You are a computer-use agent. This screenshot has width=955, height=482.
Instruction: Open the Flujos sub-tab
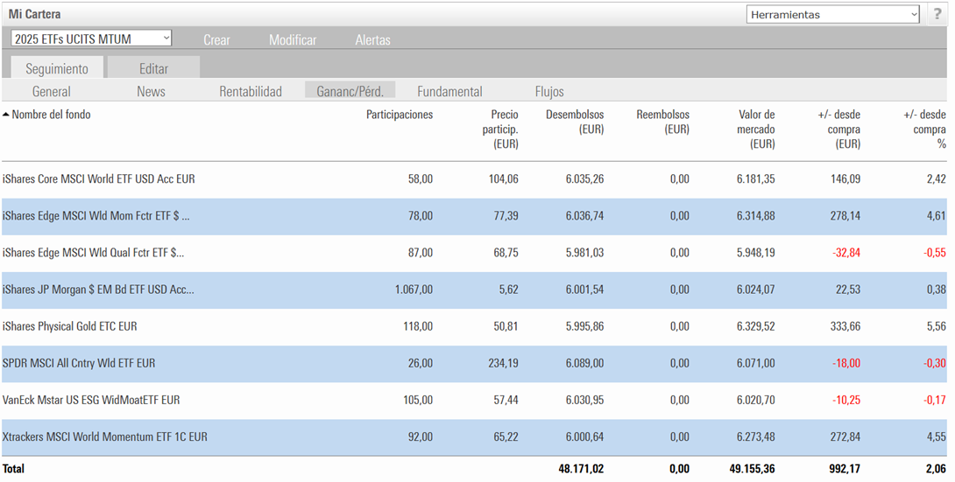click(x=549, y=91)
